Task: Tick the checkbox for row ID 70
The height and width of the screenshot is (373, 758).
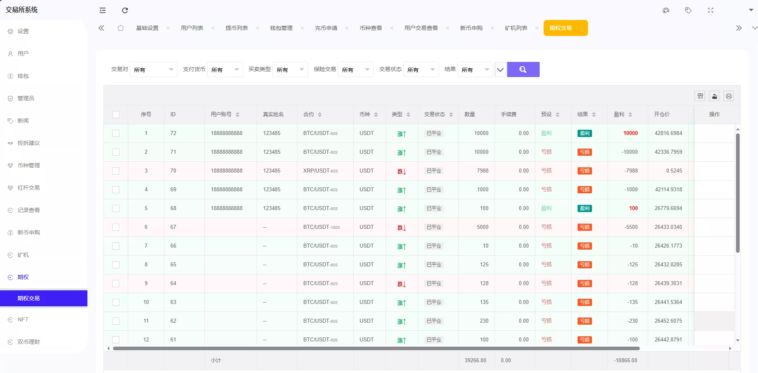Action: [x=116, y=171]
